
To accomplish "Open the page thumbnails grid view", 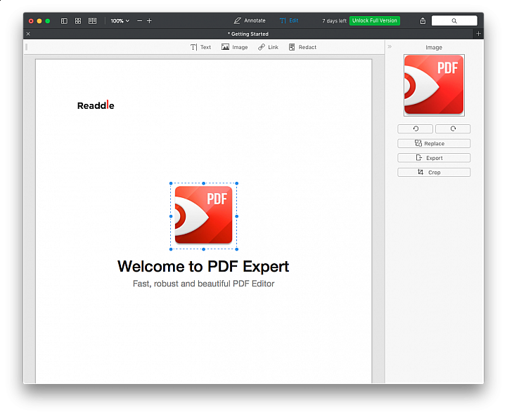I will tap(78, 21).
